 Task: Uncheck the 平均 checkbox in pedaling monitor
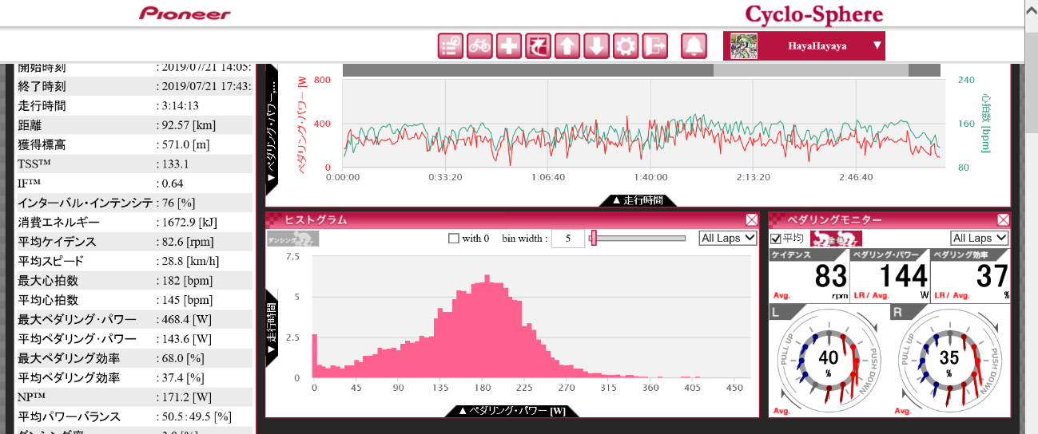click(x=775, y=239)
